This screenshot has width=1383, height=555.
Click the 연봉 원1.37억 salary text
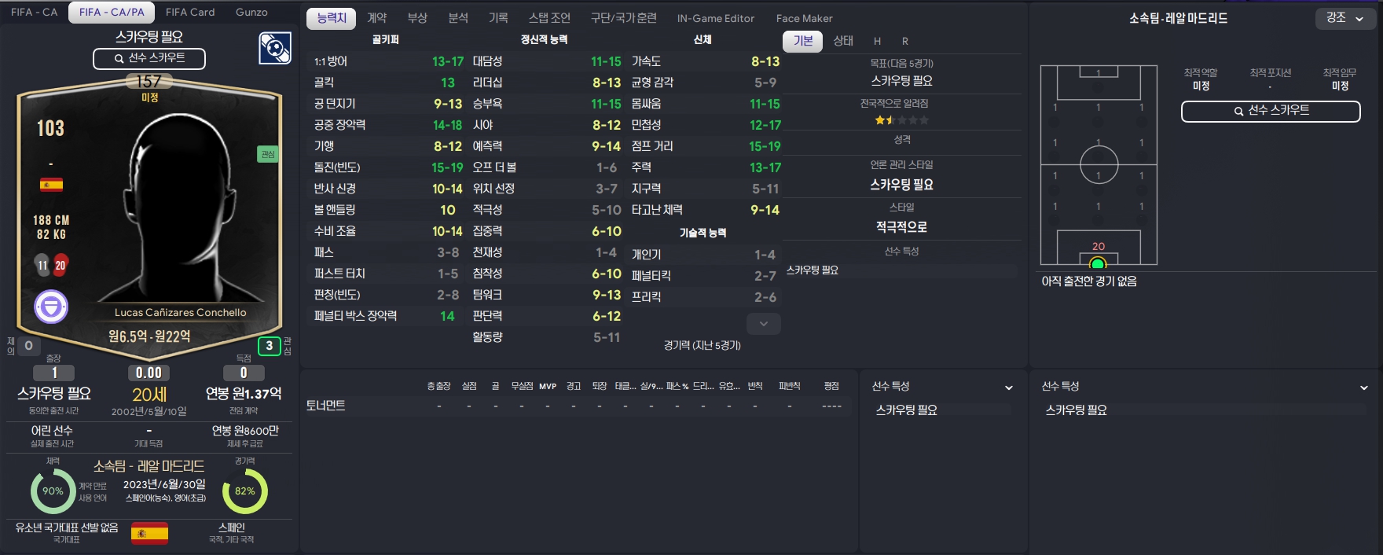244,394
